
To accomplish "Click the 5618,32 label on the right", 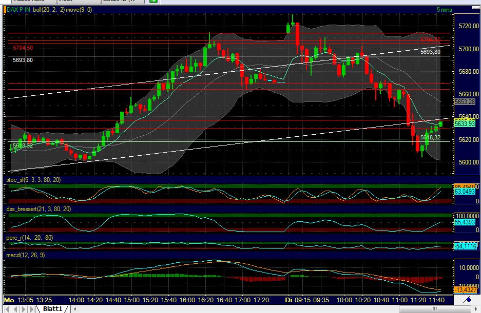I will tap(430, 137).
